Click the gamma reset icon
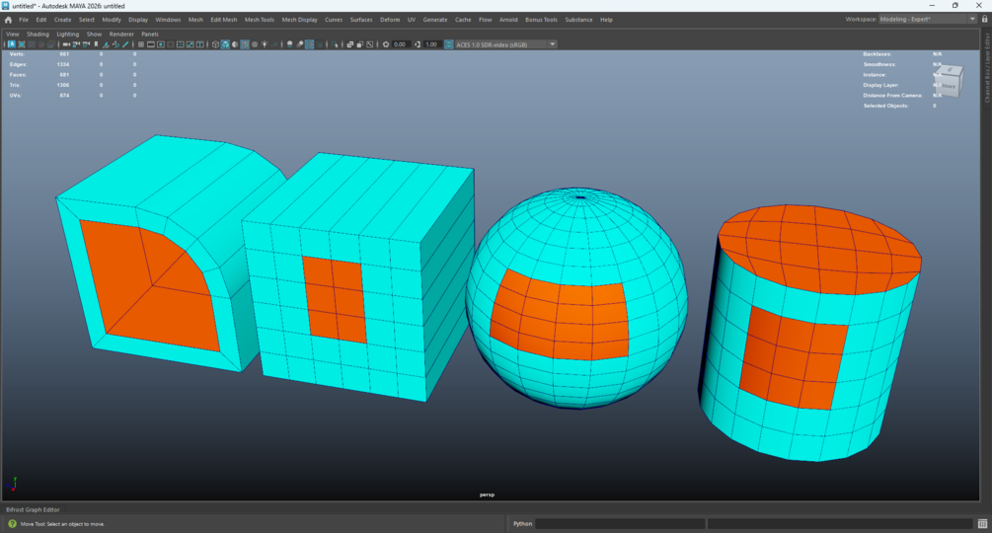Screen dimensions: 992x533 [x=418, y=44]
